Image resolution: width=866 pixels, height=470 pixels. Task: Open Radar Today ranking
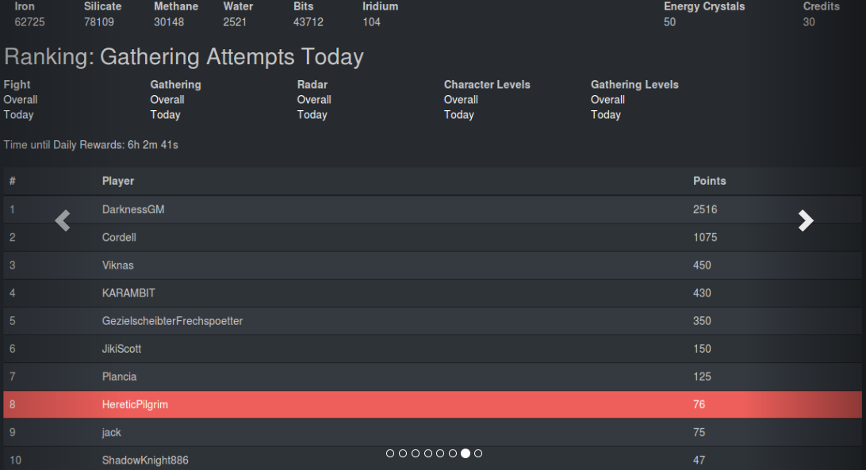pyautogui.click(x=312, y=115)
